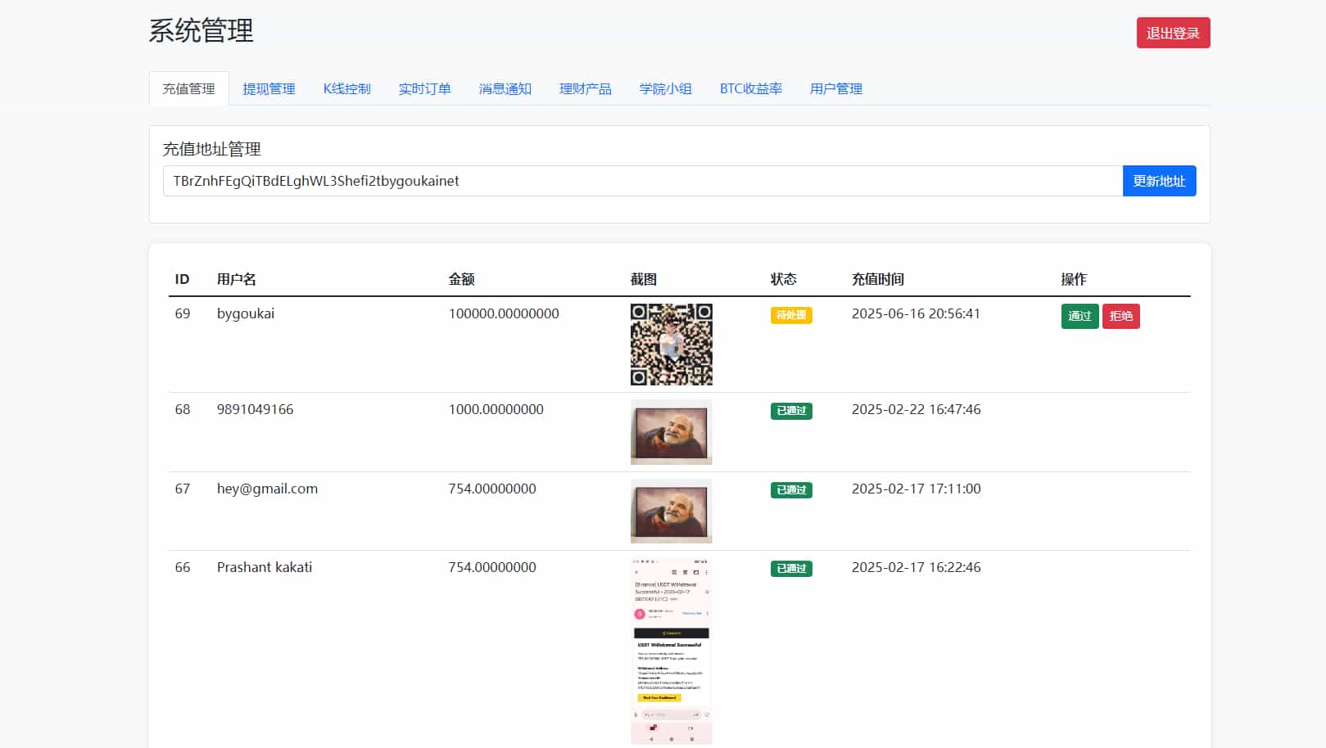Open the 学院小组 tab
Screen dimensions: 1326x748
click(x=665, y=89)
